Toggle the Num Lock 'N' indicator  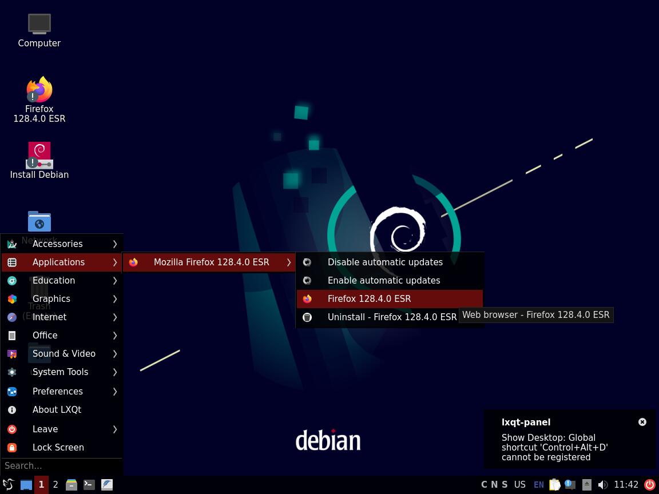[x=494, y=485]
